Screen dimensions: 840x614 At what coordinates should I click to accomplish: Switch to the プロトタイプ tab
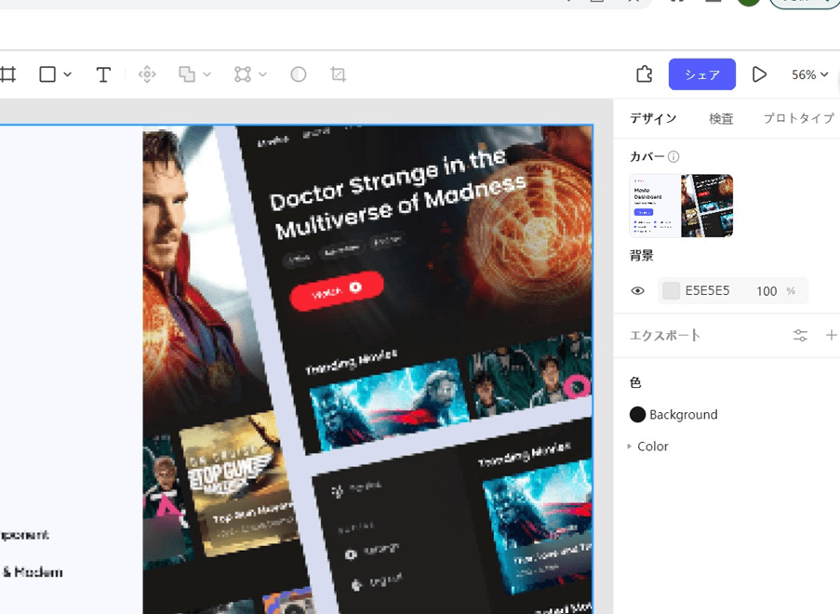[798, 118]
